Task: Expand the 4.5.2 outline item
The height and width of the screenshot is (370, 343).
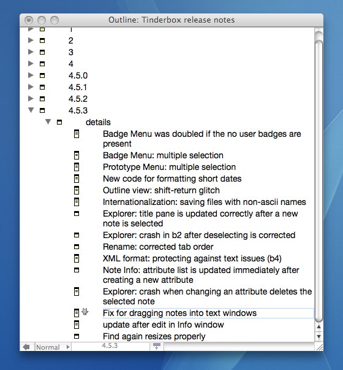Action: [31, 98]
